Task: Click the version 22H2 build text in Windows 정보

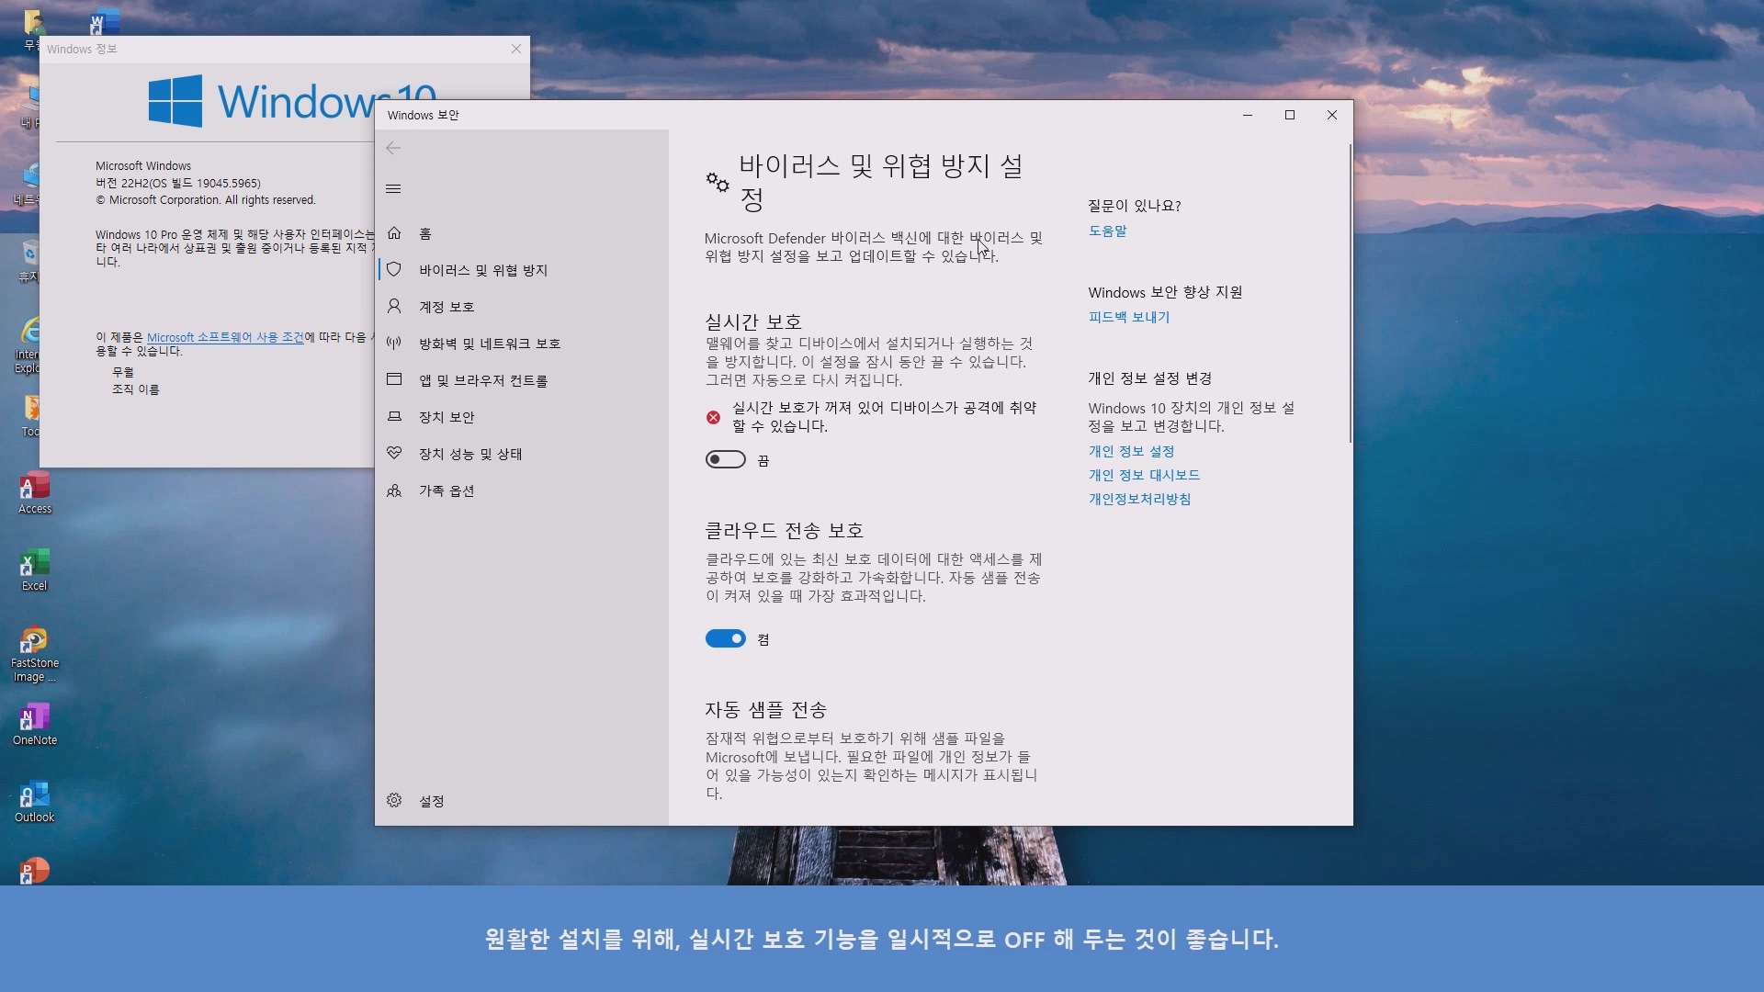Action: pos(178,183)
